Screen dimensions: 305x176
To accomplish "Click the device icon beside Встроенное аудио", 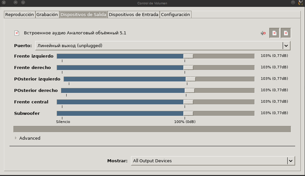I will [17, 33].
